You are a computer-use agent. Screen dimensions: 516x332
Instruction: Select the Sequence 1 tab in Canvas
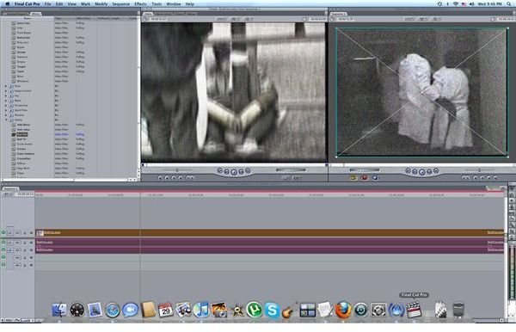pos(339,14)
